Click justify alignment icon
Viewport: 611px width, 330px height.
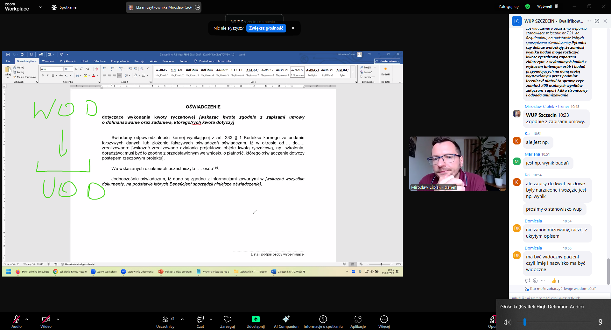[x=120, y=75]
